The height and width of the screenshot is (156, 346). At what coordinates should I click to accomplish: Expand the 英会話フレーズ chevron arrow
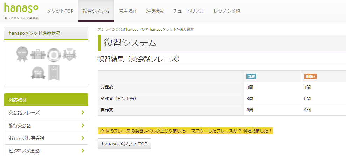[83, 112]
